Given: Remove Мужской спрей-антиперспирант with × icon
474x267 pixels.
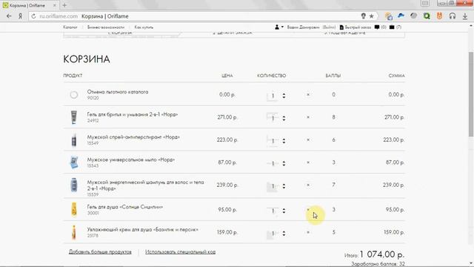Looking at the screenshot, I should pos(308,140).
